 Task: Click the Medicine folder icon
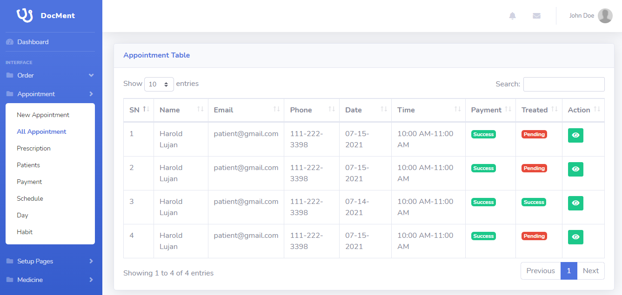10,280
